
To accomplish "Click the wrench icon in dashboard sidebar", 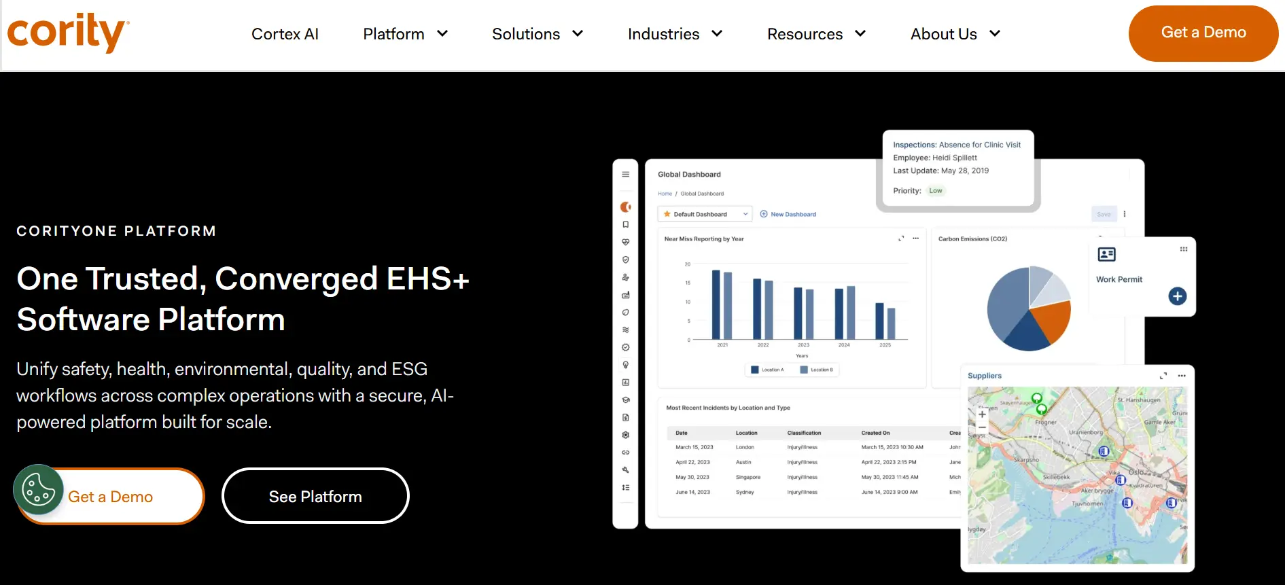I will [626, 470].
